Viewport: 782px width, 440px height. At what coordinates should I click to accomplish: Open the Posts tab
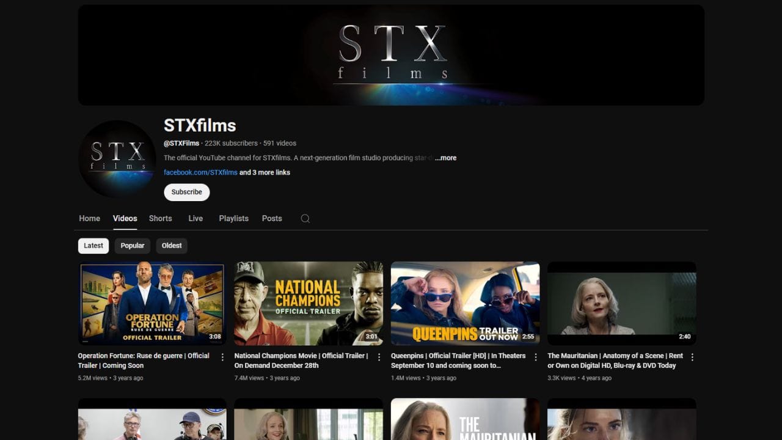[x=272, y=218]
